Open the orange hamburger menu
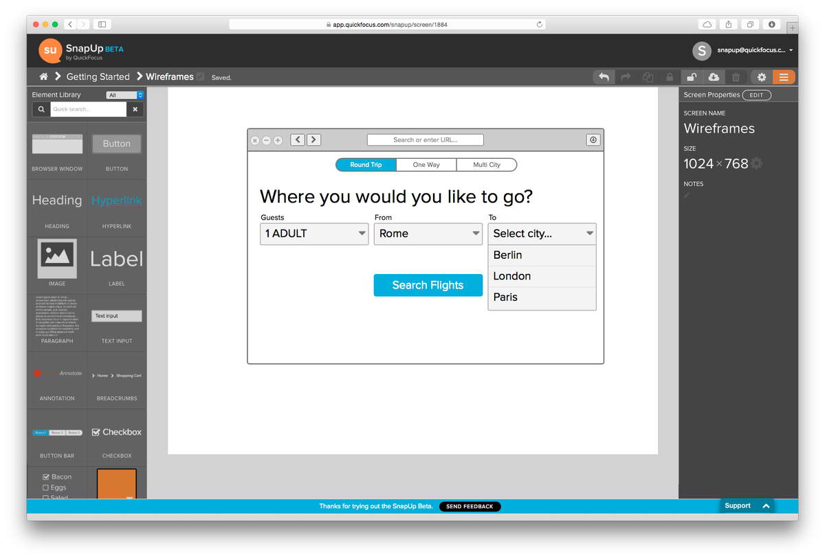The height and width of the screenshot is (559, 825). (784, 77)
